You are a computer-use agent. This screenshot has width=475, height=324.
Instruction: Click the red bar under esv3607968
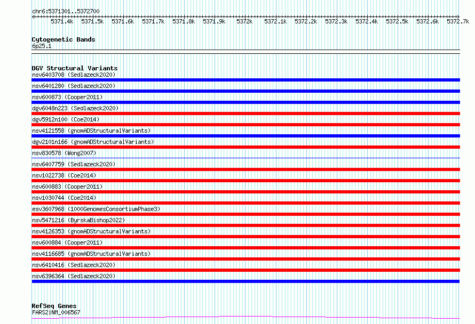coord(246,214)
